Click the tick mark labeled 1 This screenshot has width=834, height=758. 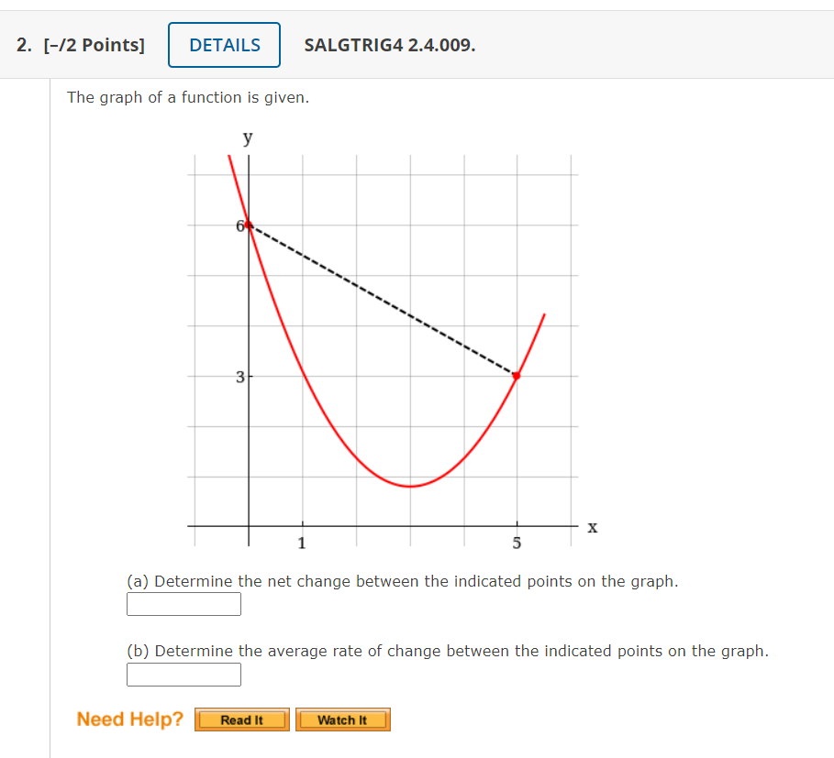(x=301, y=543)
